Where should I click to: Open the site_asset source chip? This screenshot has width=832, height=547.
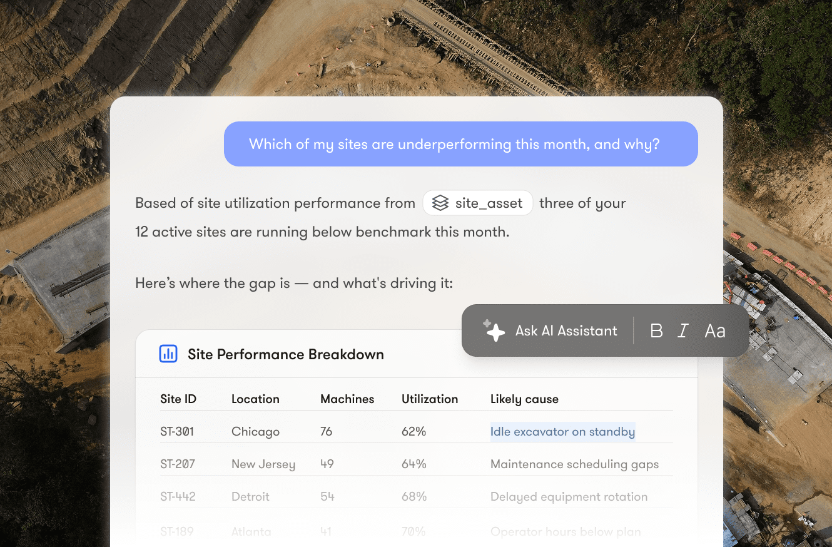point(478,203)
